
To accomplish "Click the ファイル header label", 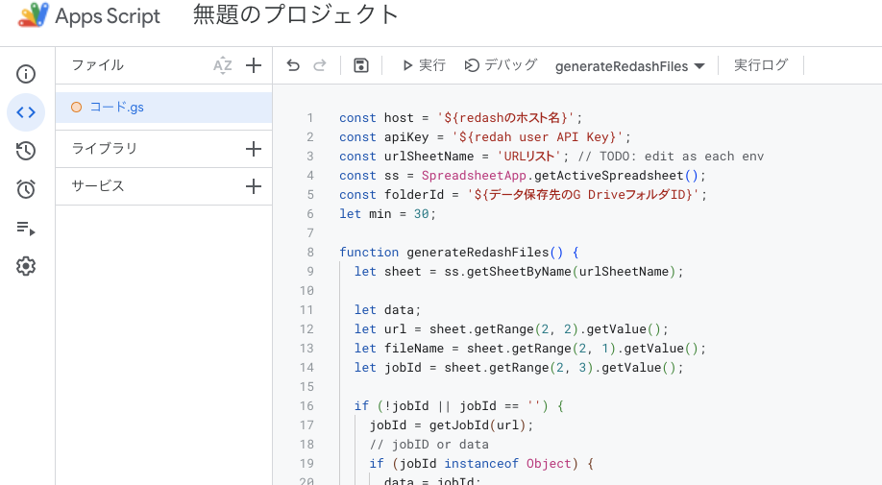I will tap(97, 65).
